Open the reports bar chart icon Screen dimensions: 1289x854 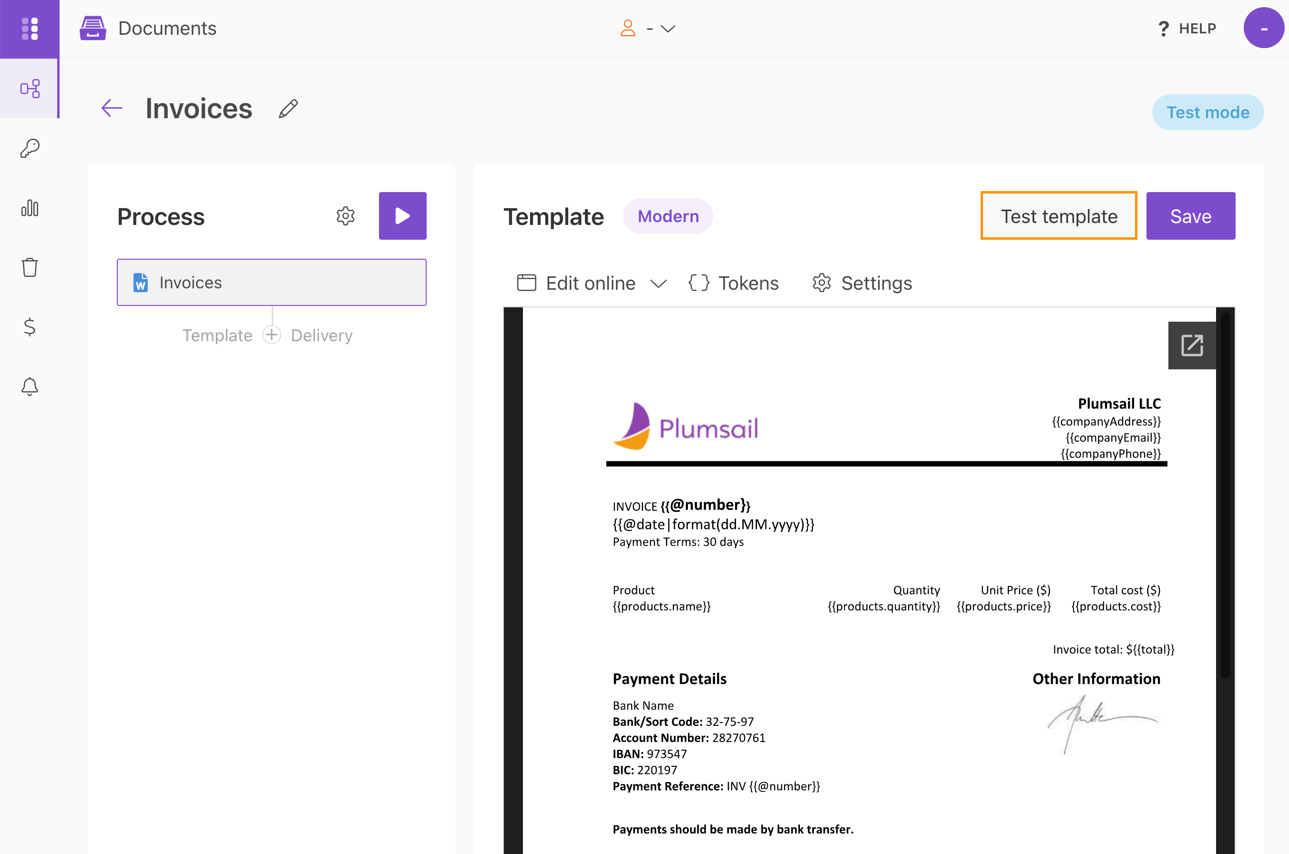[x=30, y=207]
